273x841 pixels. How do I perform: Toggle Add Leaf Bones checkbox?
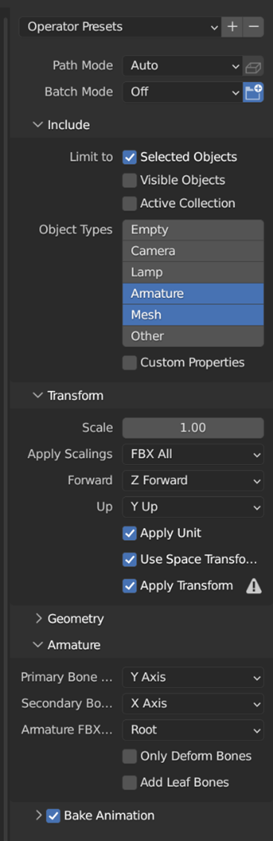coord(129,783)
